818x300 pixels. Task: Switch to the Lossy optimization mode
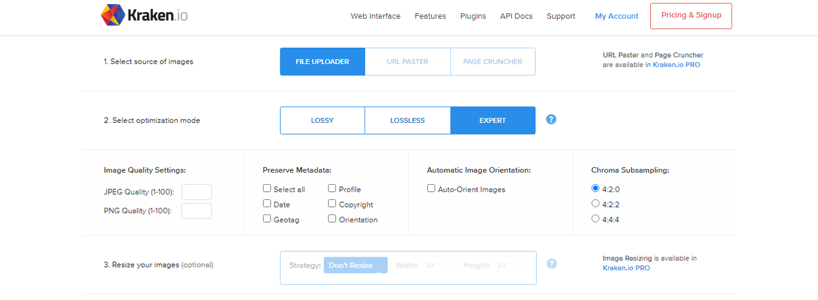click(x=322, y=121)
